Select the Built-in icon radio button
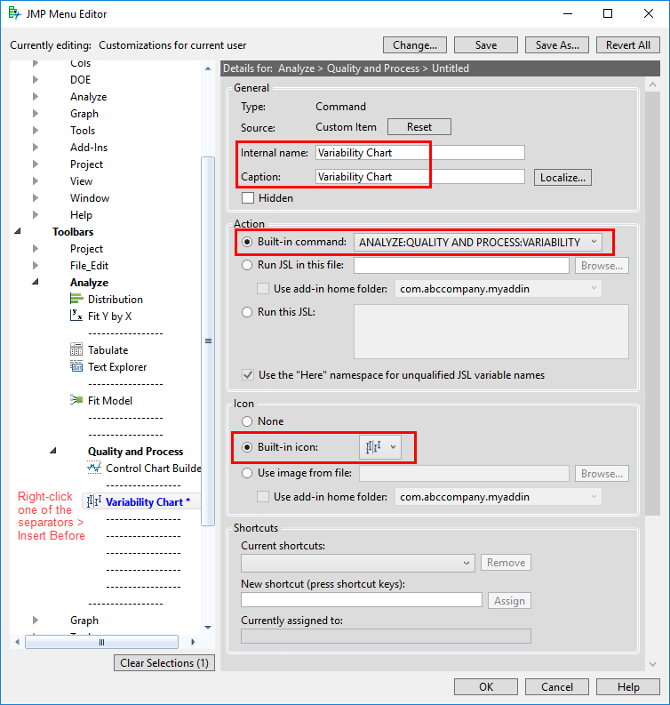The image size is (670, 705). point(247,447)
